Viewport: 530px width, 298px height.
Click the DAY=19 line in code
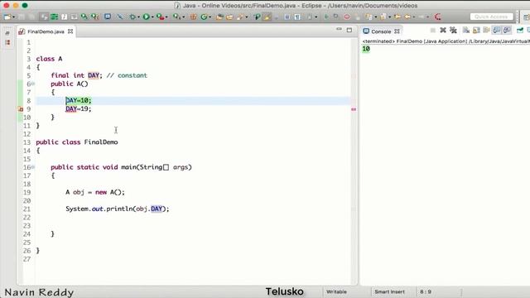[x=79, y=108]
